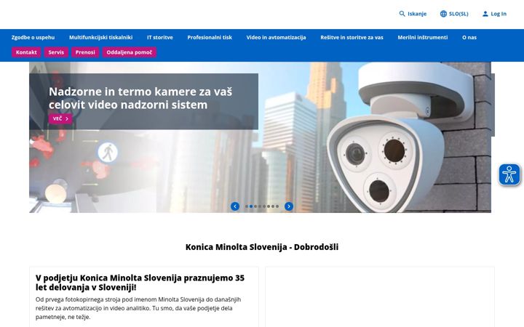Advance to the next carousel slide
This screenshot has width=524, height=327.
[289, 206]
